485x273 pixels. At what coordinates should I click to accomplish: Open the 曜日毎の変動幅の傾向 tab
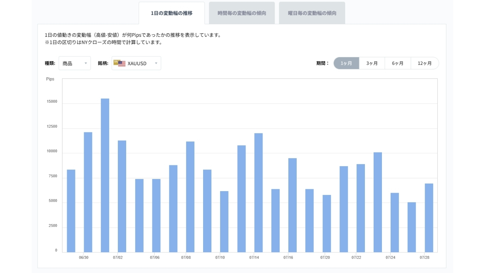click(312, 13)
